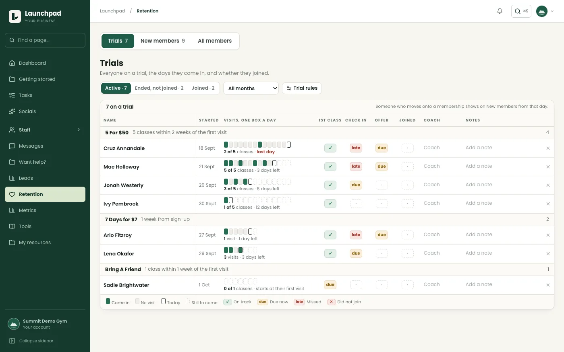Click today's visit box for Cruz Annandale
This screenshot has width=564, height=352.
pos(289,145)
